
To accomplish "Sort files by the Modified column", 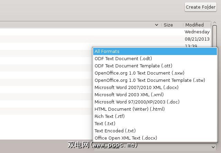I will [x=197, y=25].
